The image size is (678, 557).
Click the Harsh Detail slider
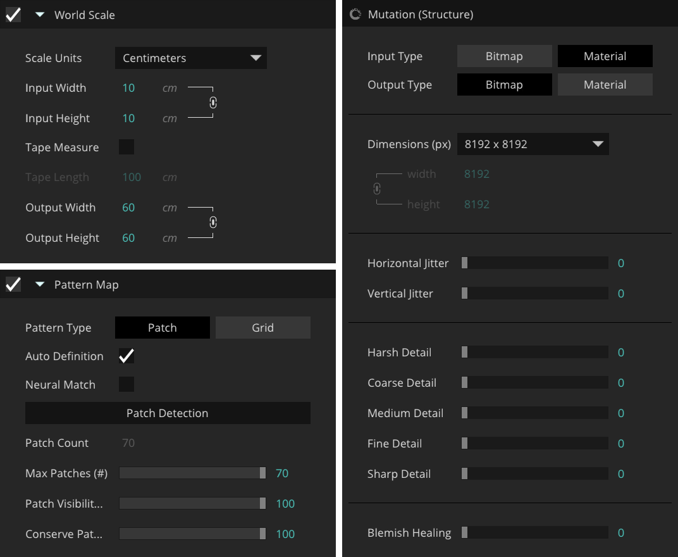534,352
